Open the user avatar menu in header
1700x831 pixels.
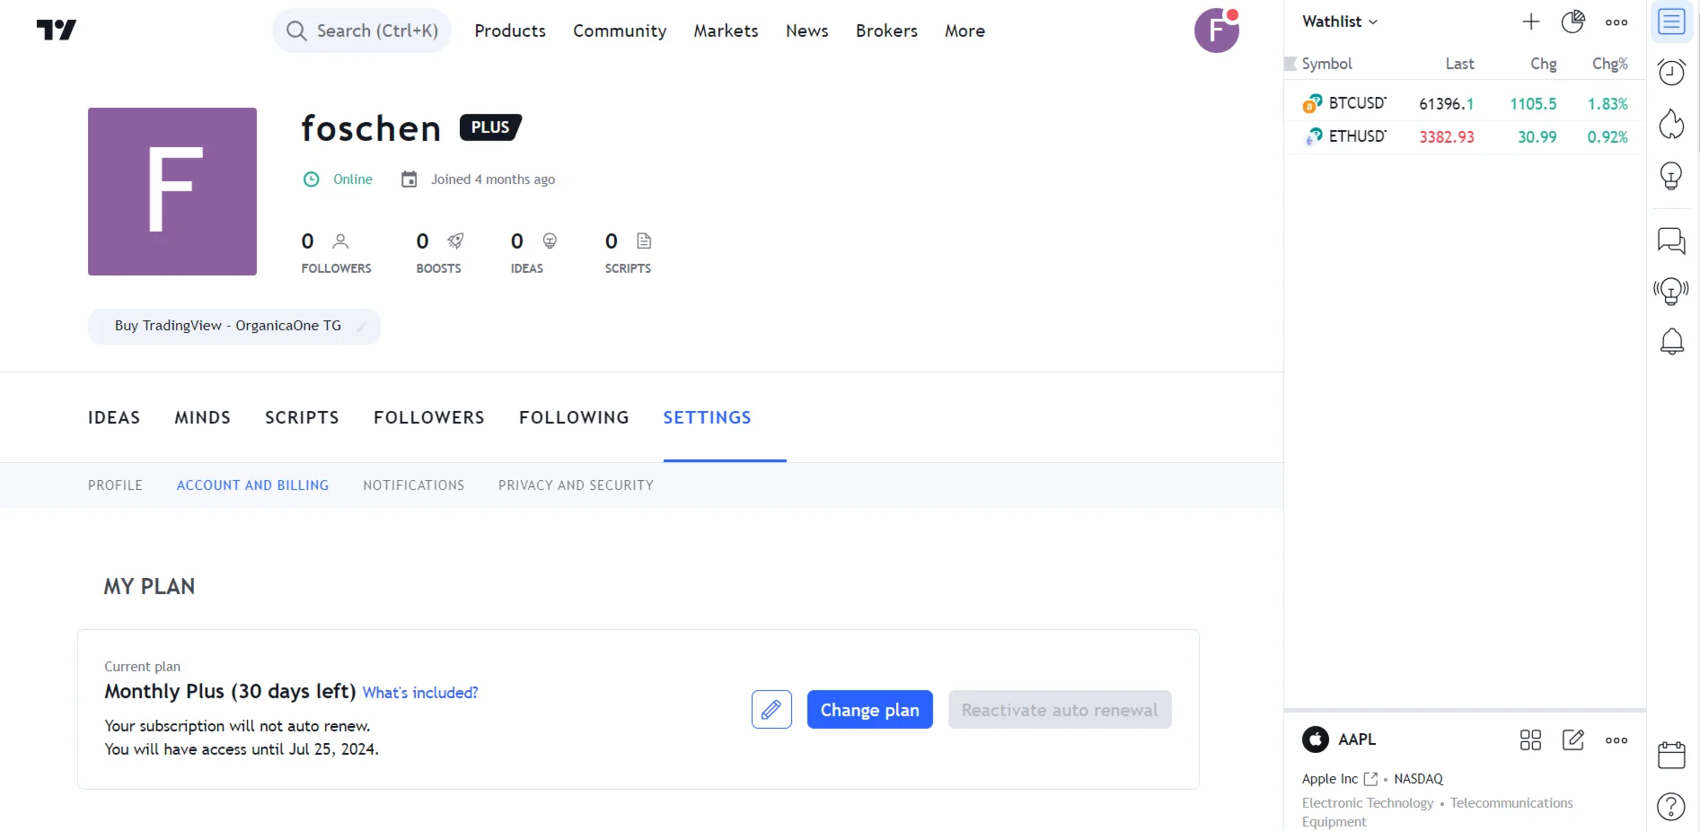point(1216,31)
